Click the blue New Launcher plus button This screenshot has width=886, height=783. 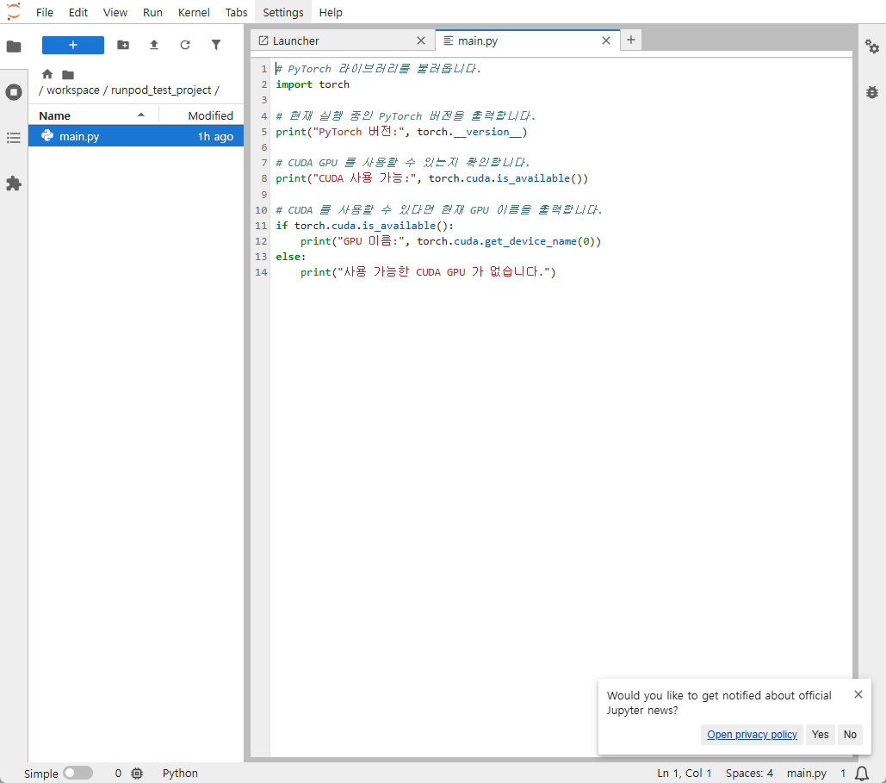(x=73, y=45)
